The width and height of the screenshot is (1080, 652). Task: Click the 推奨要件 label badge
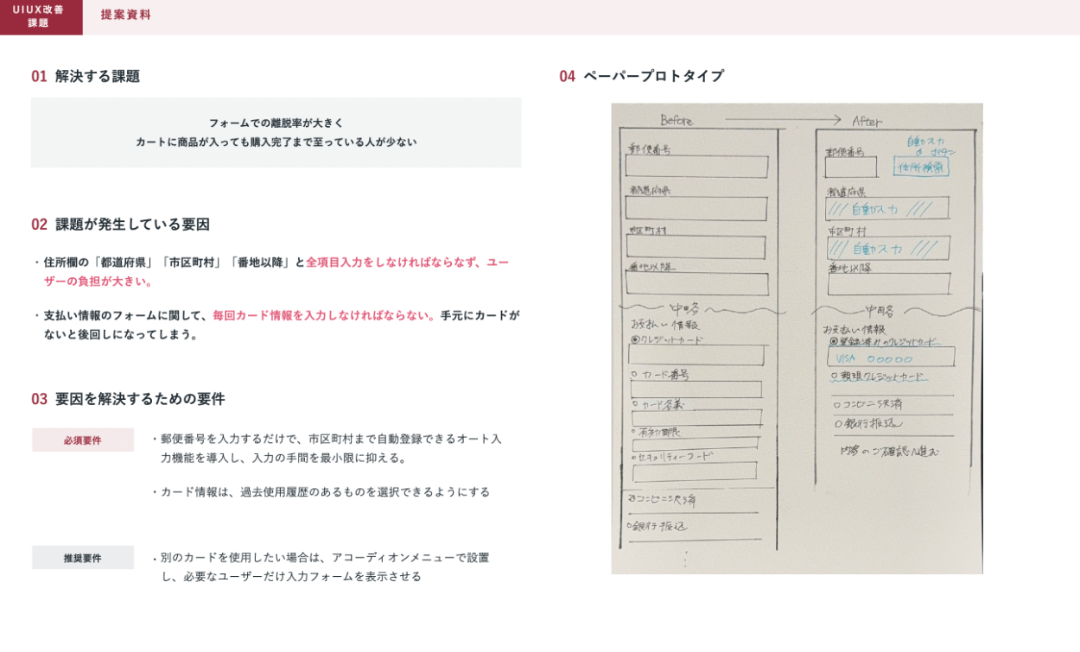83,558
